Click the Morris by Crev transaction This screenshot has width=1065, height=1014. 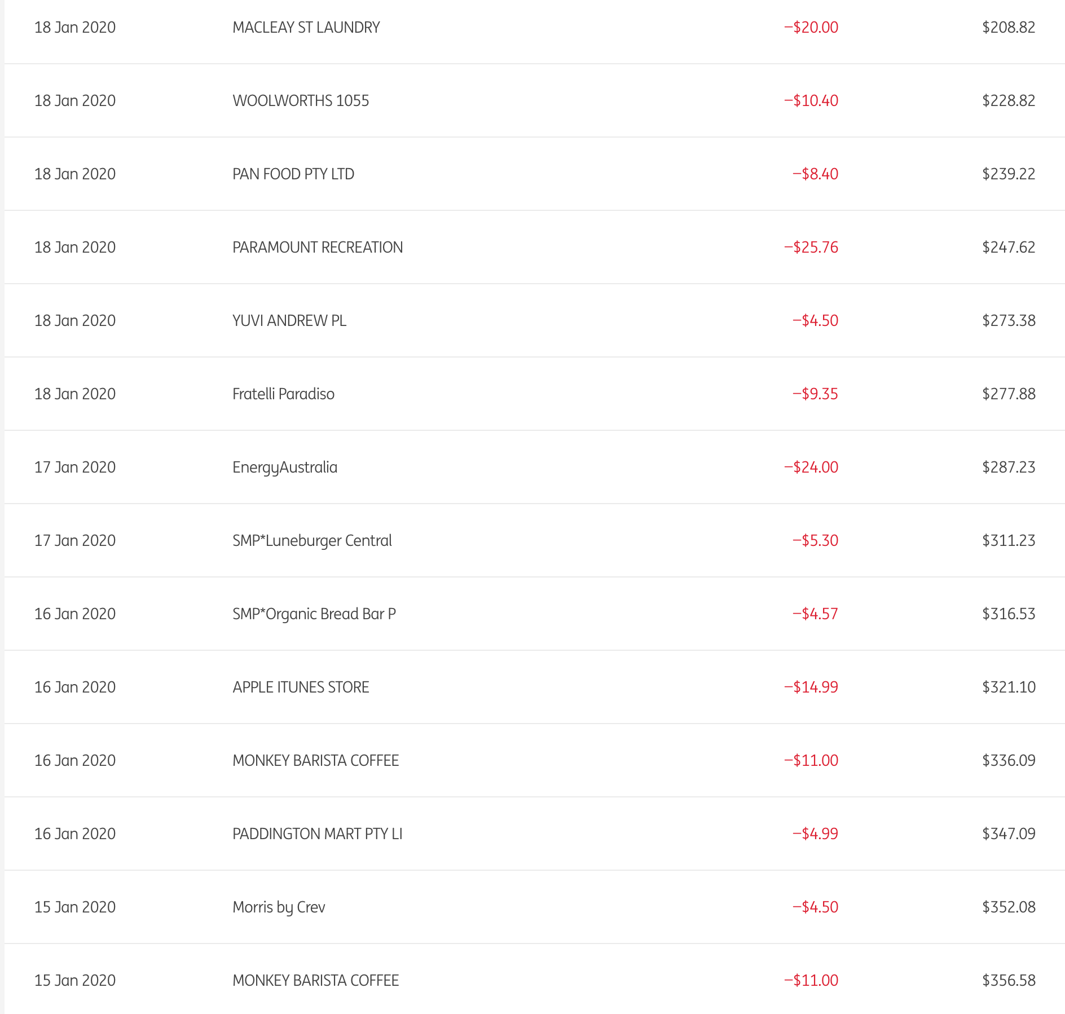(x=279, y=907)
